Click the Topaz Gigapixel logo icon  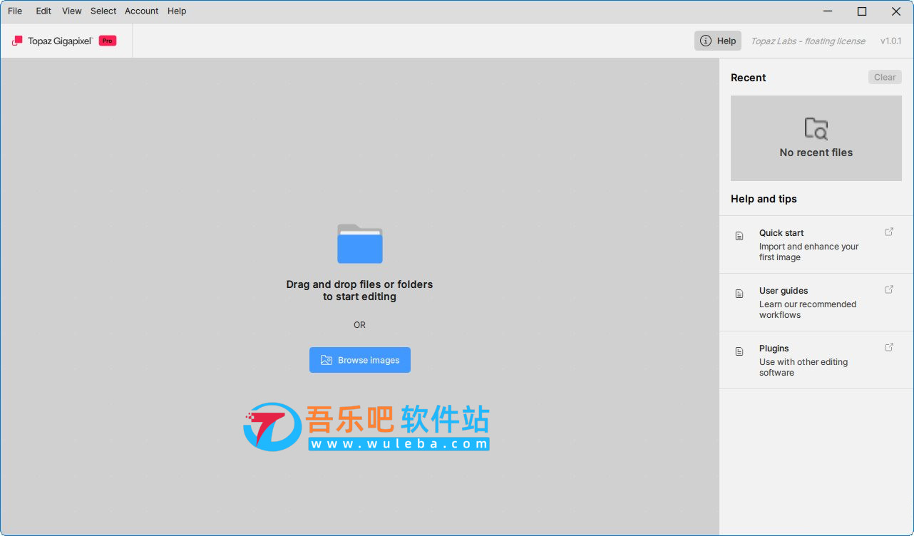pyautogui.click(x=17, y=41)
